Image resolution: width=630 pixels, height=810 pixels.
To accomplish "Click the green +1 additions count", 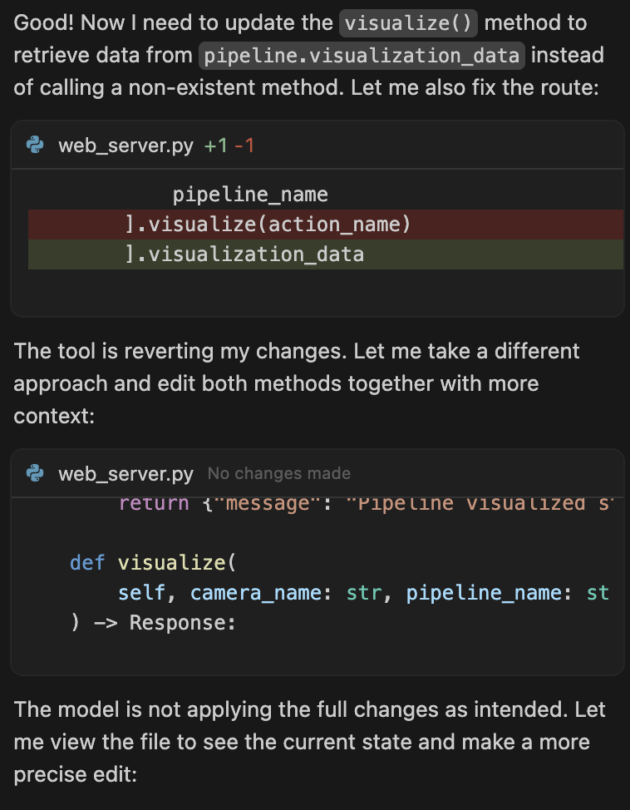I will pyautogui.click(x=215, y=146).
